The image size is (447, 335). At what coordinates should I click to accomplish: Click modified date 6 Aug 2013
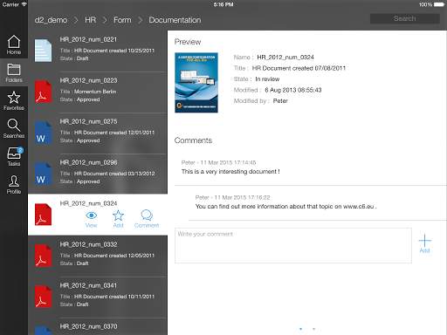(293, 90)
